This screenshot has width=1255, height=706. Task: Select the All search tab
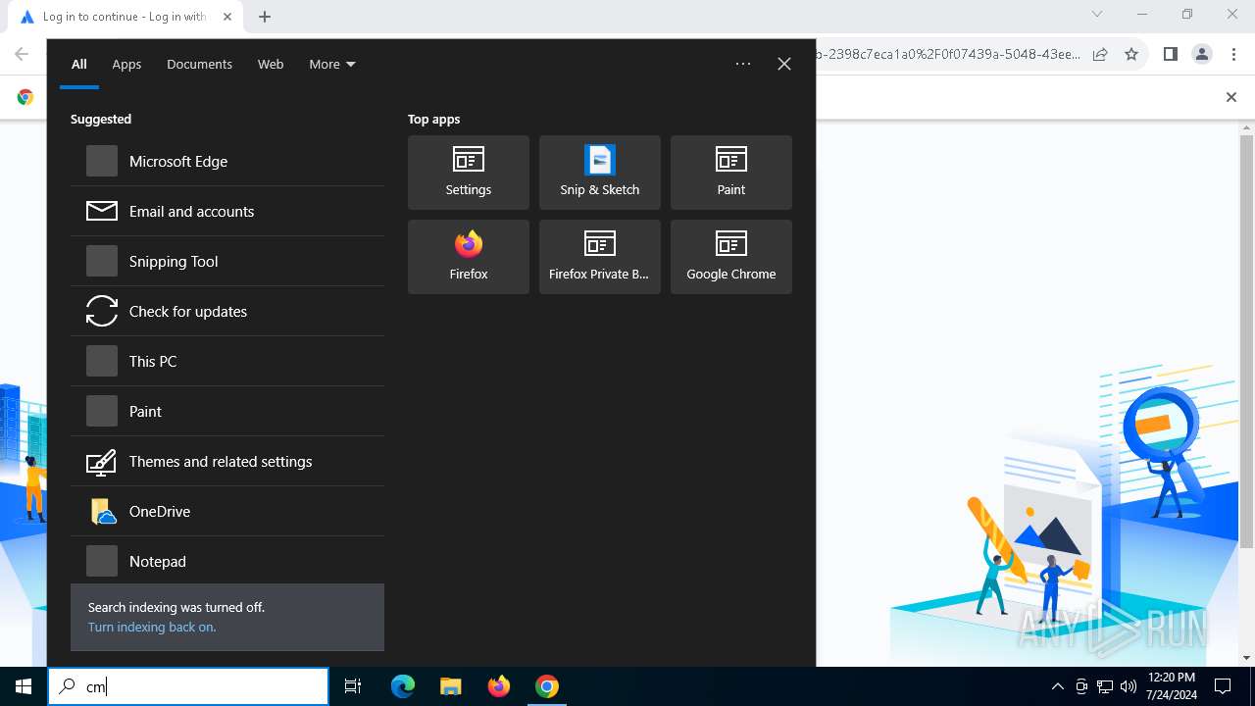(x=79, y=64)
